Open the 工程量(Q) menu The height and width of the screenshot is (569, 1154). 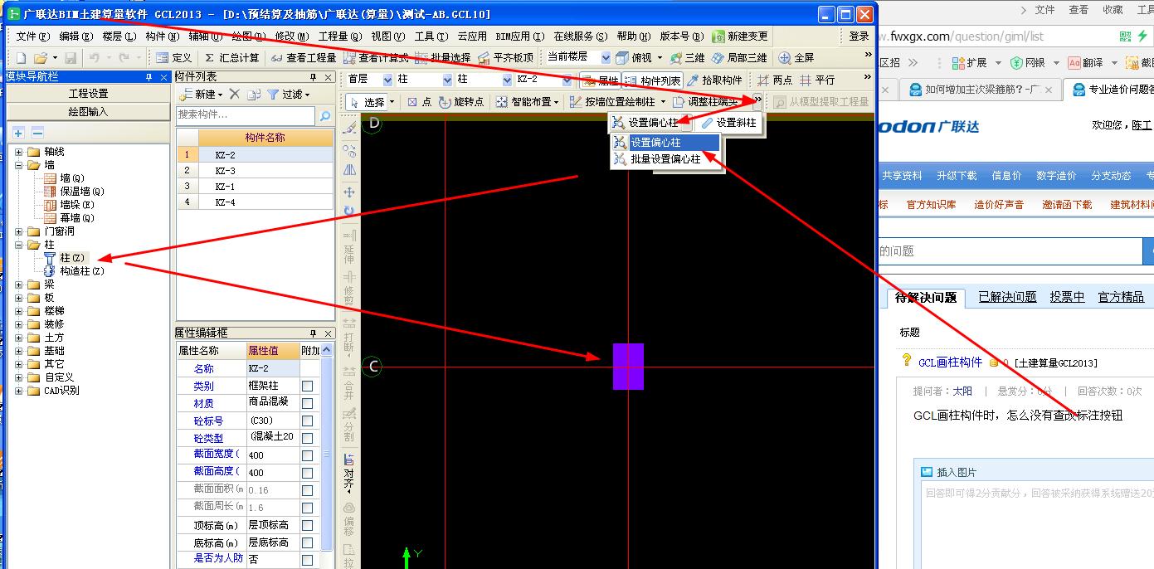click(x=340, y=36)
